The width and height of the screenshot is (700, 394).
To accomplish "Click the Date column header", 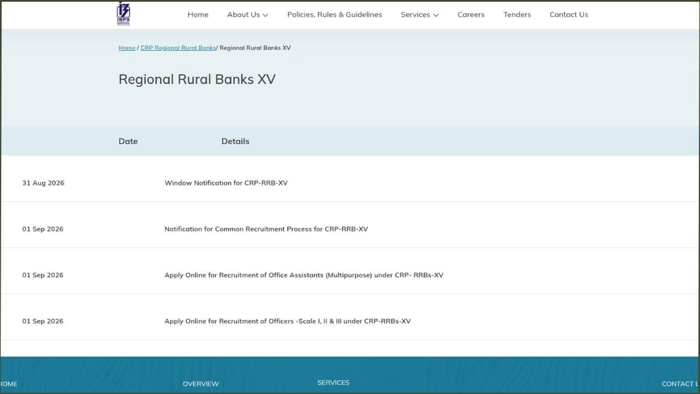I will pos(128,141).
